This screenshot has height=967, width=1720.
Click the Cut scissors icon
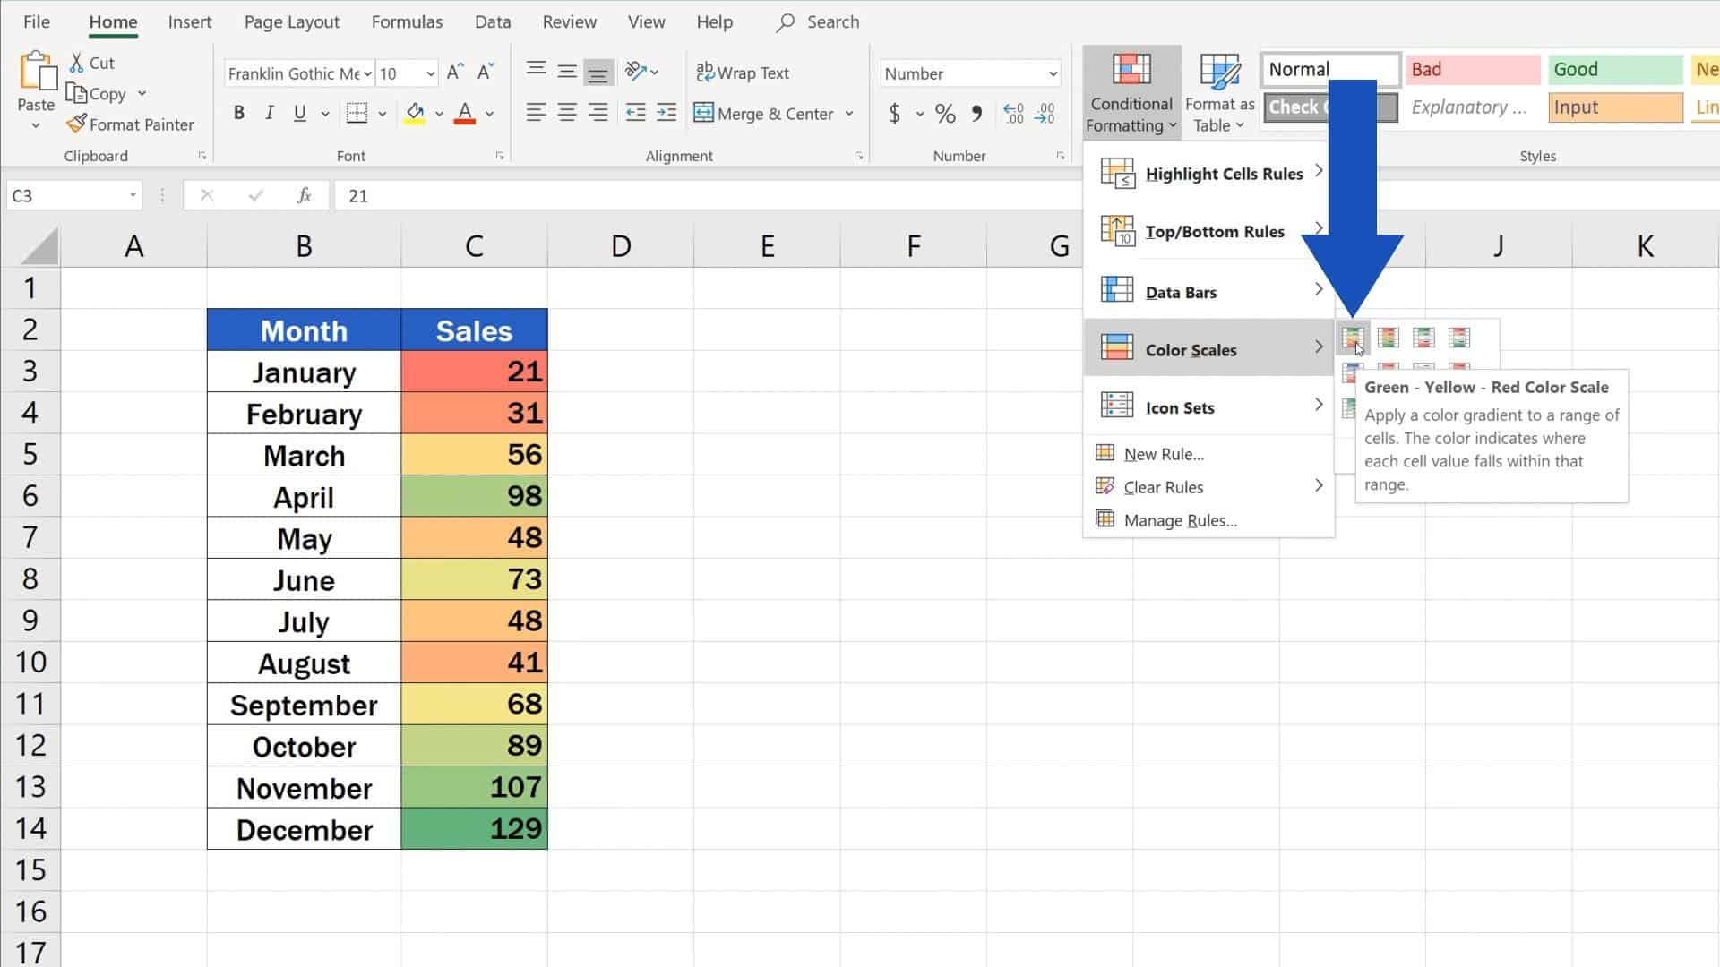pyautogui.click(x=77, y=64)
